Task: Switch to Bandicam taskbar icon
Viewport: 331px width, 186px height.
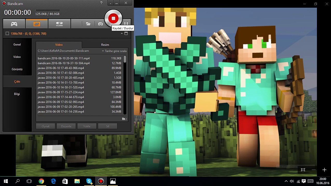Action: point(101,181)
